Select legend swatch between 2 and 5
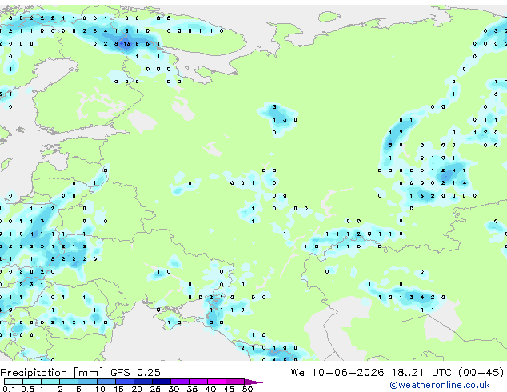This screenshot has width=507, height=392. (x=69, y=382)
